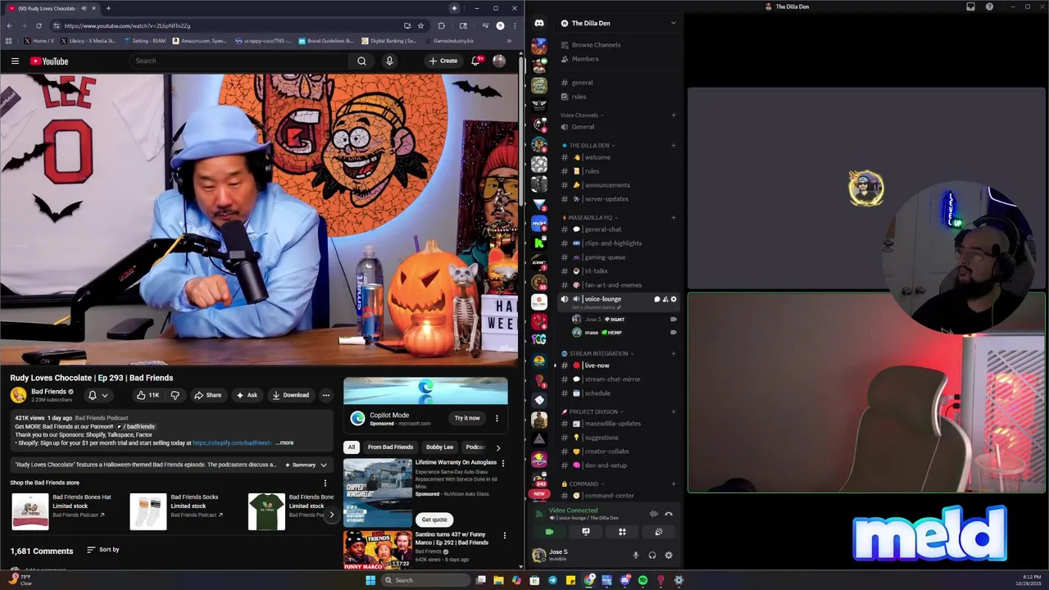The width and height of the screenshot is (1049, 590).
Task: Open The Dilla Den server dropdown
Action: [x=673, y=23]
